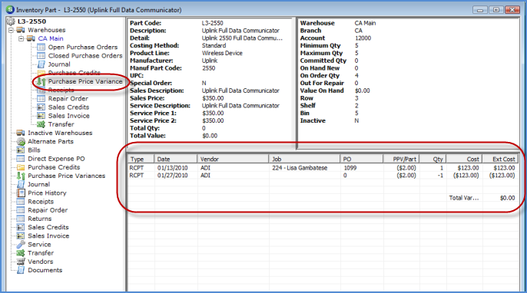Select Purchase Price Variance under CA Main
The width and height of the screenshot is (527, 293).
[85, 81]
